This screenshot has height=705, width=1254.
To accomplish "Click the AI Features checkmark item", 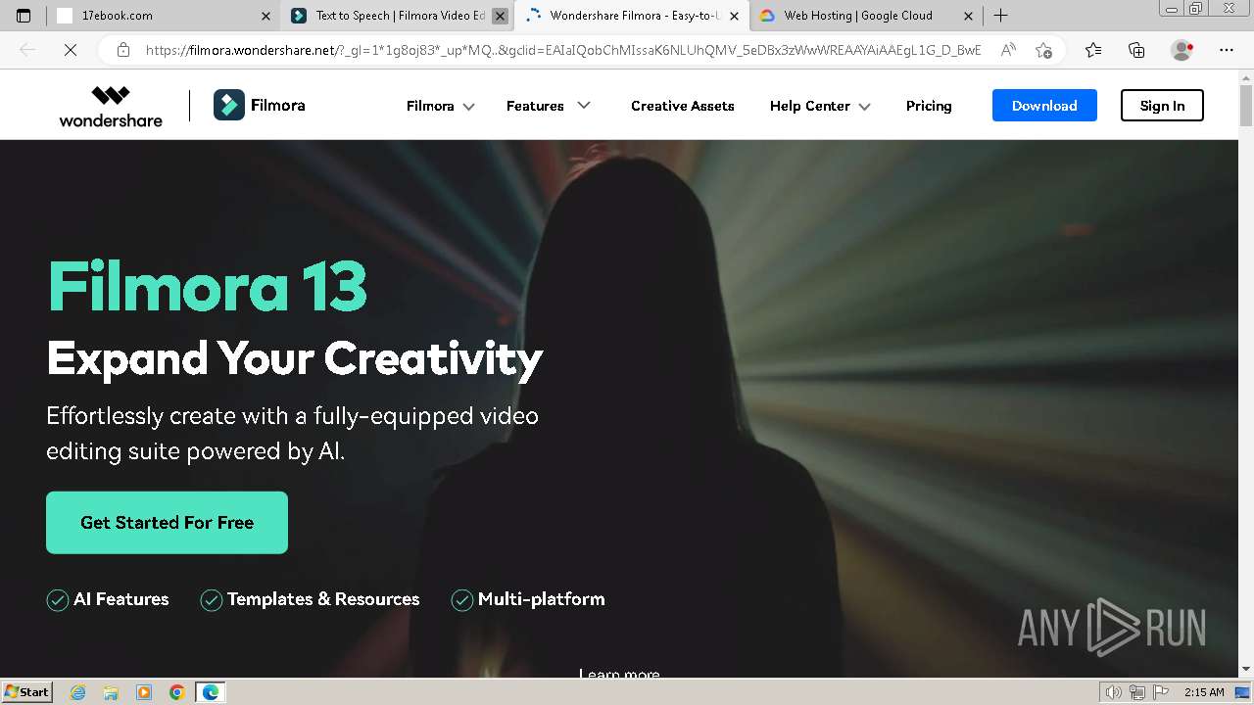I will (108, 599).
